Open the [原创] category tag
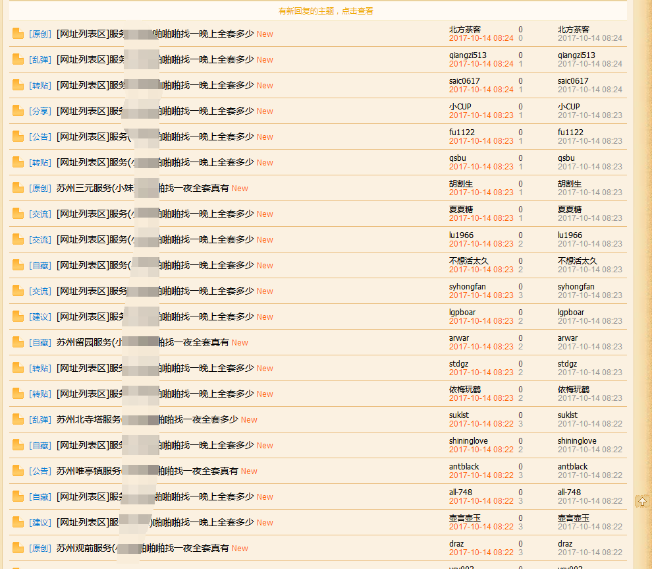652x569 pixels. tap(39, 34)
